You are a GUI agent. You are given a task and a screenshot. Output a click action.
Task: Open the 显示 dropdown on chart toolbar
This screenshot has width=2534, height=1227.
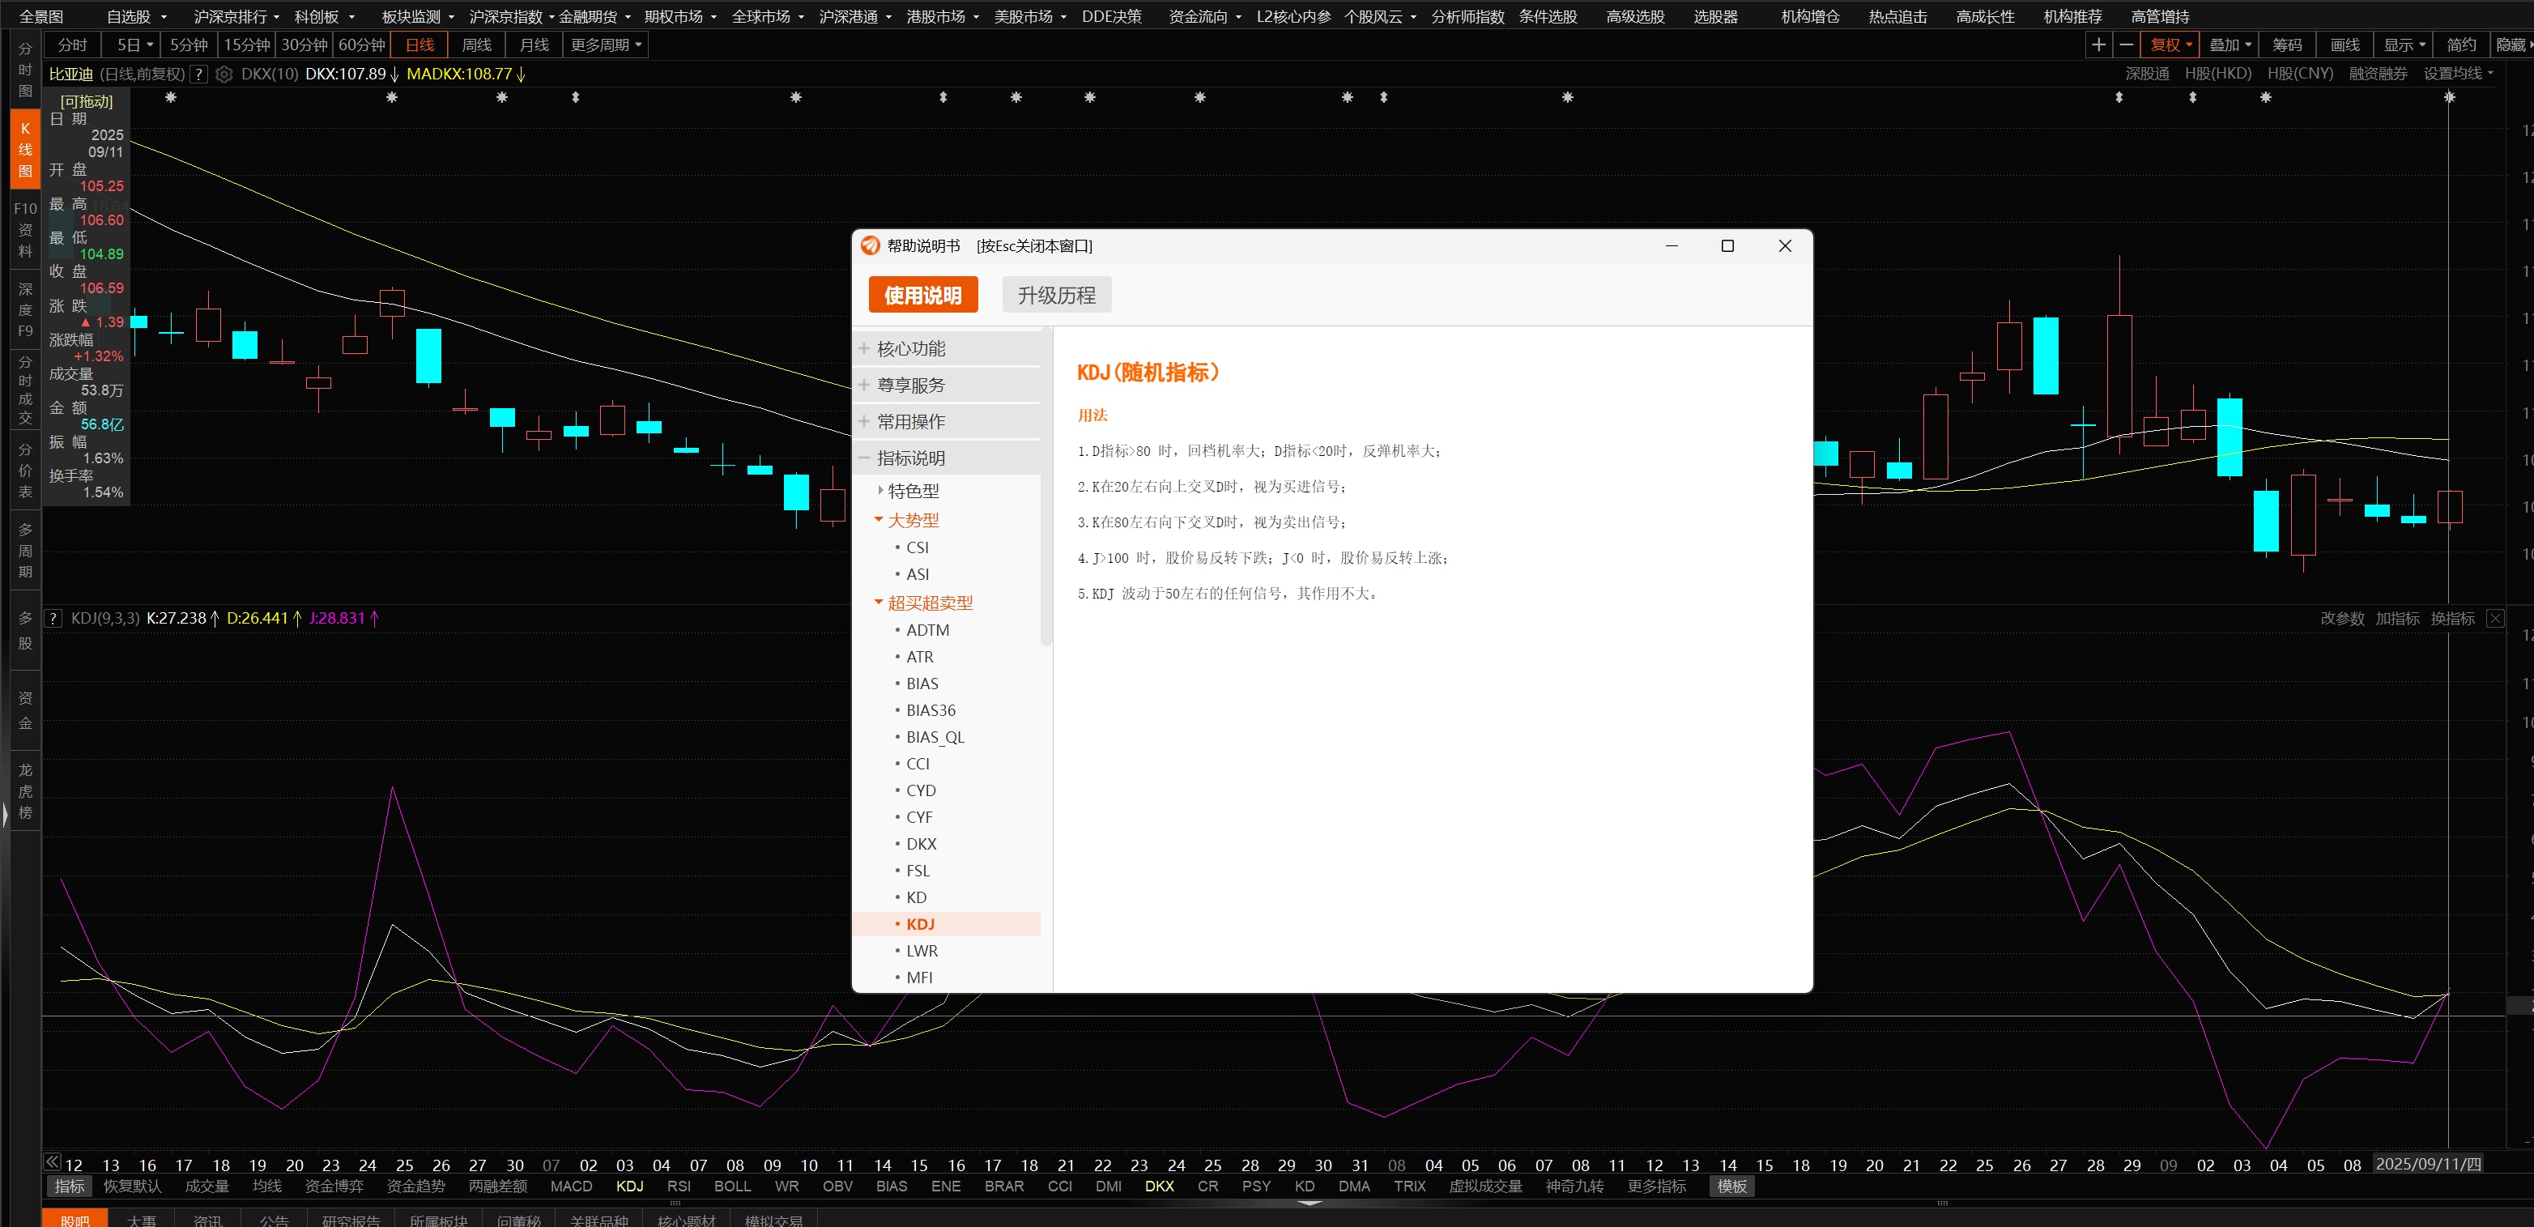click(x=2403, y=45)
